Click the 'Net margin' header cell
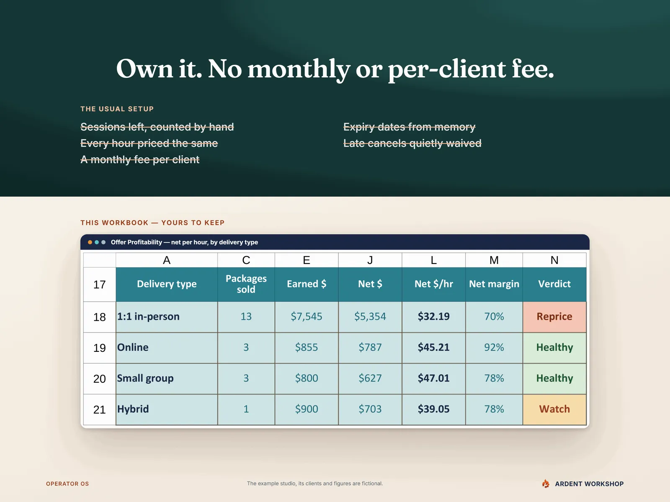This screenshot has height=502, width=670. 494,284
